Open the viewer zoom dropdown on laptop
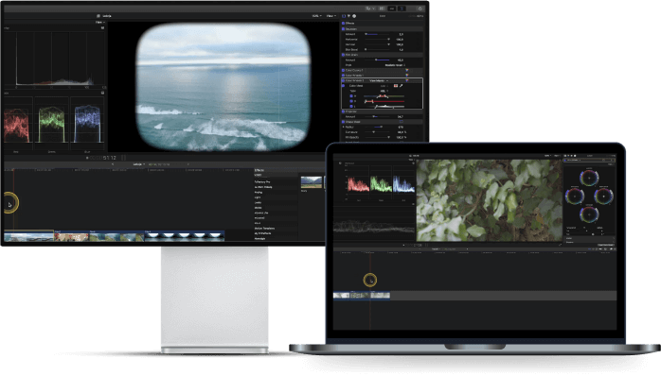This screenshot has height=376, width=661. point(547,156)
